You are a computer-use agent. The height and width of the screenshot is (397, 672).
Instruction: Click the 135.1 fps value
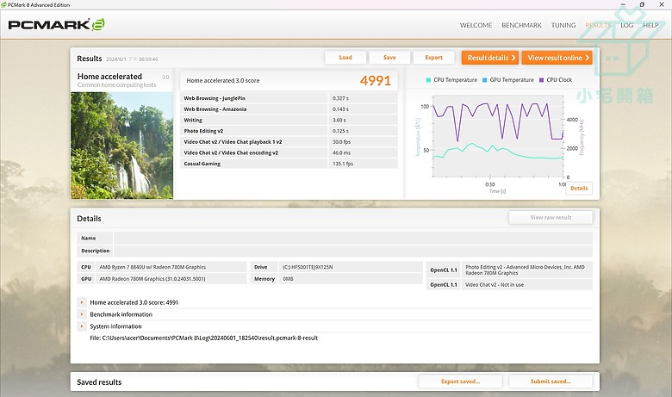tap(343, 164)
